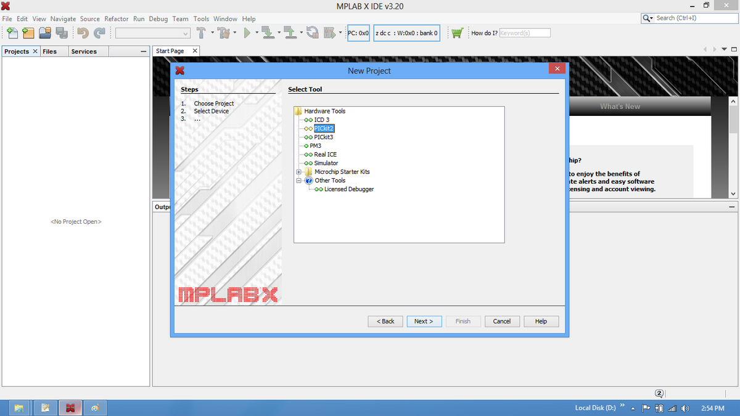740x416 pixels.
Task: Click the Open Project toolbar icon
Action: click(45, 33)
